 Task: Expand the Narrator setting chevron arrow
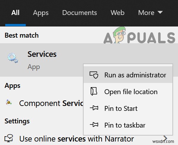tap(165, 138)
